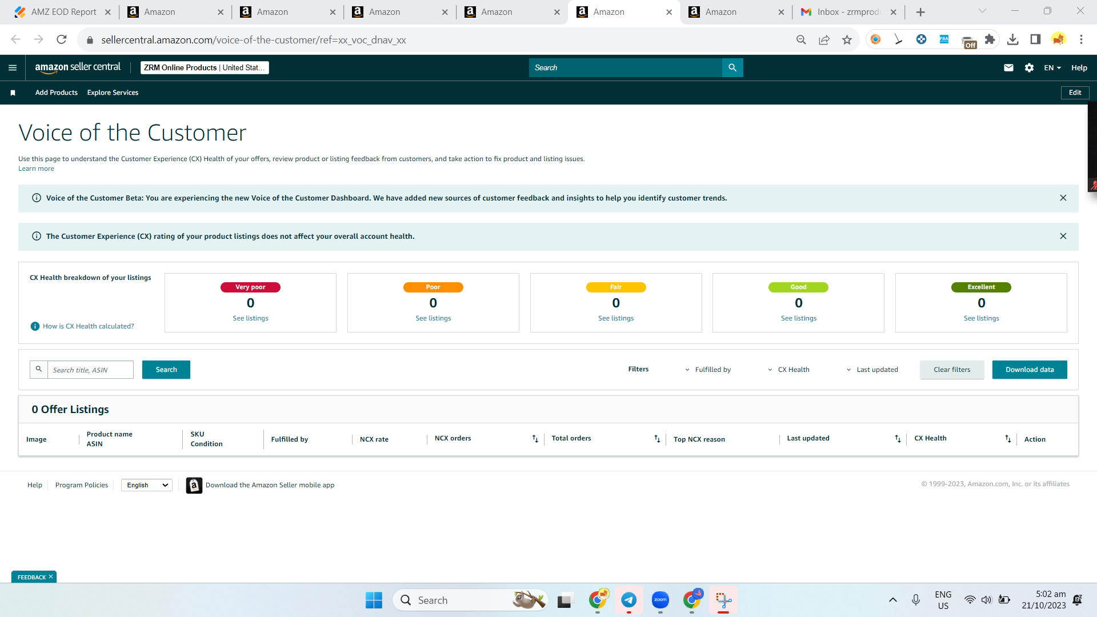Open the Program Policies footer link
The image size is (1097, 617).
coord(82,485)
